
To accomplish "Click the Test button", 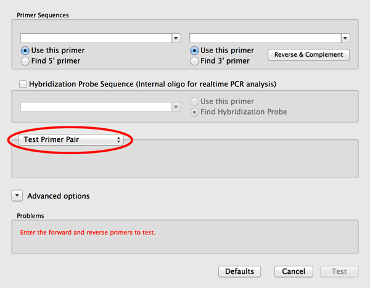I will point(339,271).
